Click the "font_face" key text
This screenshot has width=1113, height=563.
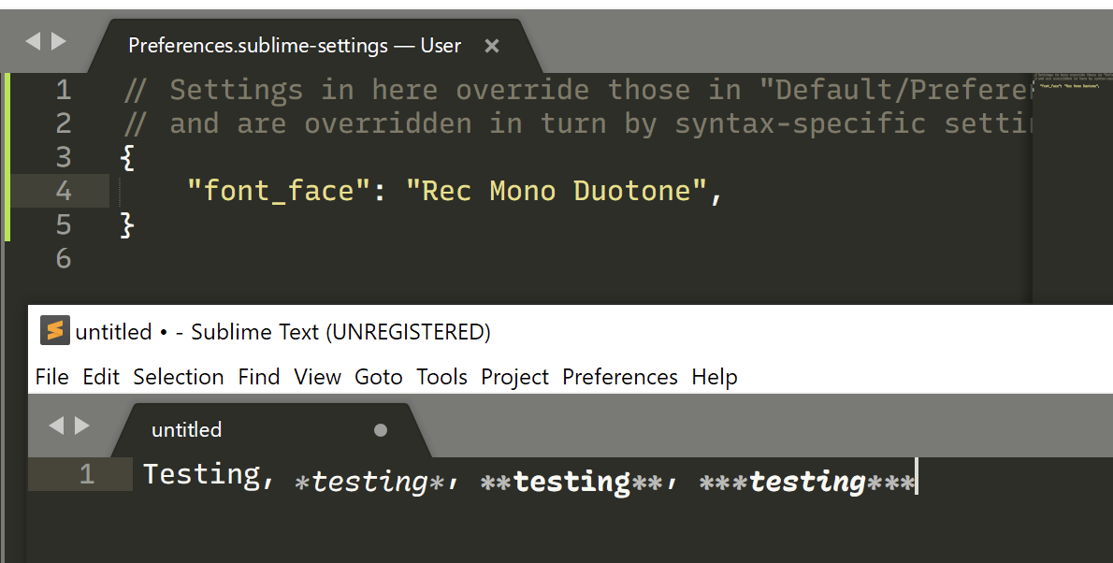pos(279,191)
